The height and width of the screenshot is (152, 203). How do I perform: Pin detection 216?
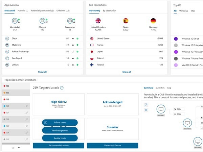click(27, 119)
